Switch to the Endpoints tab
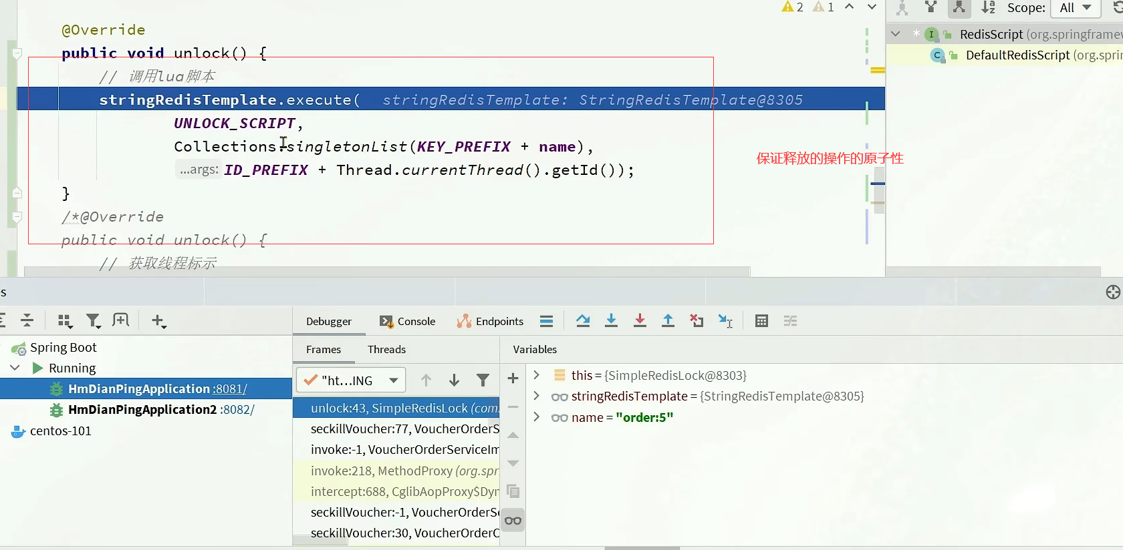 pyautogui.click(x=490, y=321)
